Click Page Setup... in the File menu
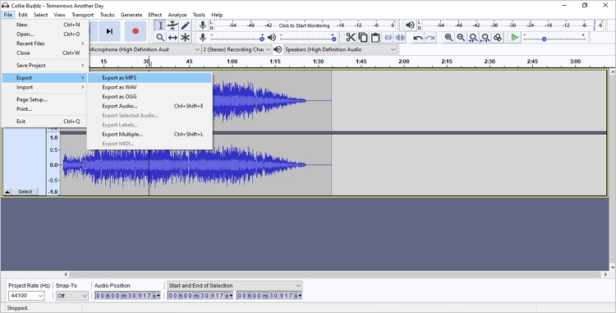This screenshot has height=313, width=616. (x=44, y=99)
